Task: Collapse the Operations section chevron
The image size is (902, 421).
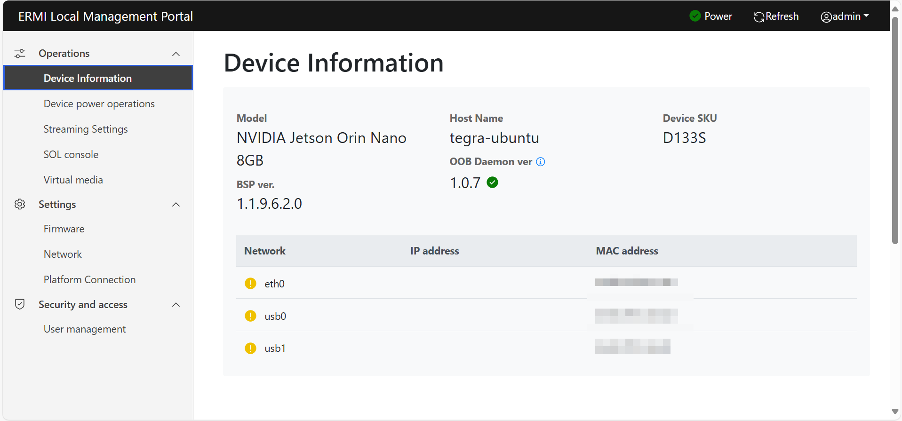Action: (x=176, y=54)
